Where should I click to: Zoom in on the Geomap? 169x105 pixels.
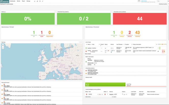point(3,46)
